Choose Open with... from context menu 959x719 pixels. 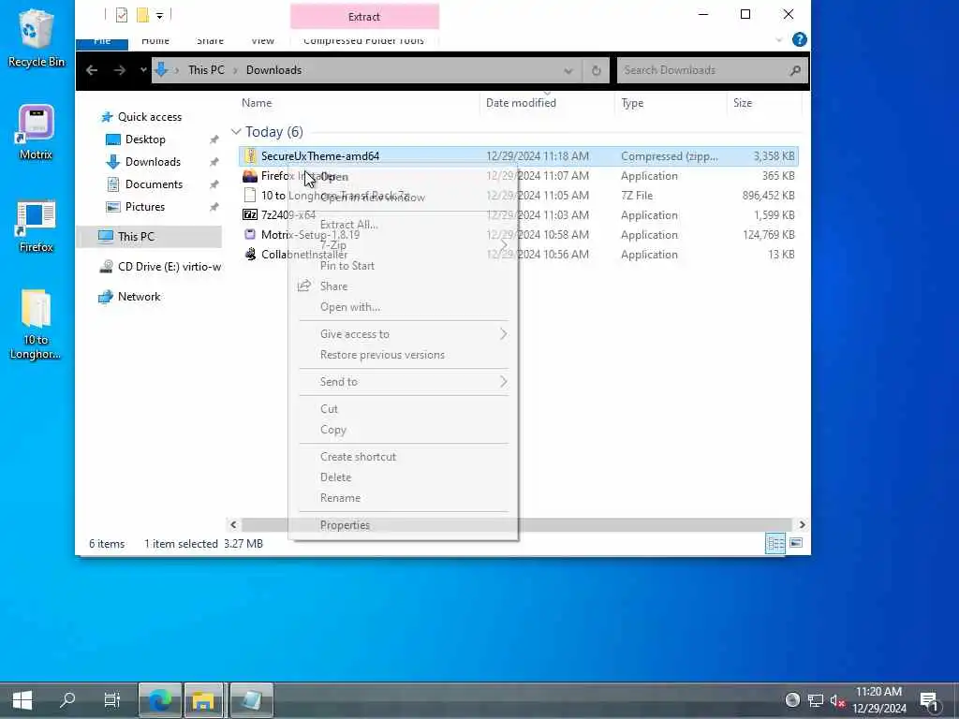[x=404, y=307]
